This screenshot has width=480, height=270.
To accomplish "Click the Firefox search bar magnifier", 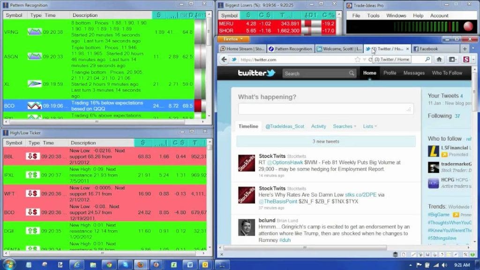I will (427, 60).
